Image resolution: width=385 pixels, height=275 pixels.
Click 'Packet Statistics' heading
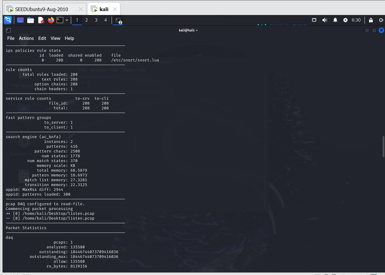(x=26, y=228)
